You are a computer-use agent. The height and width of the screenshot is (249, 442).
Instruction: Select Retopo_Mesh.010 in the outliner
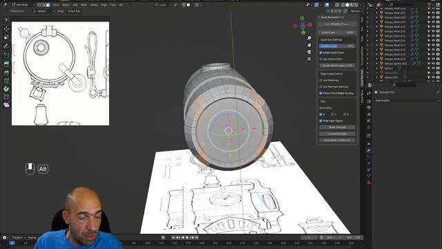(x=395, y=27)
